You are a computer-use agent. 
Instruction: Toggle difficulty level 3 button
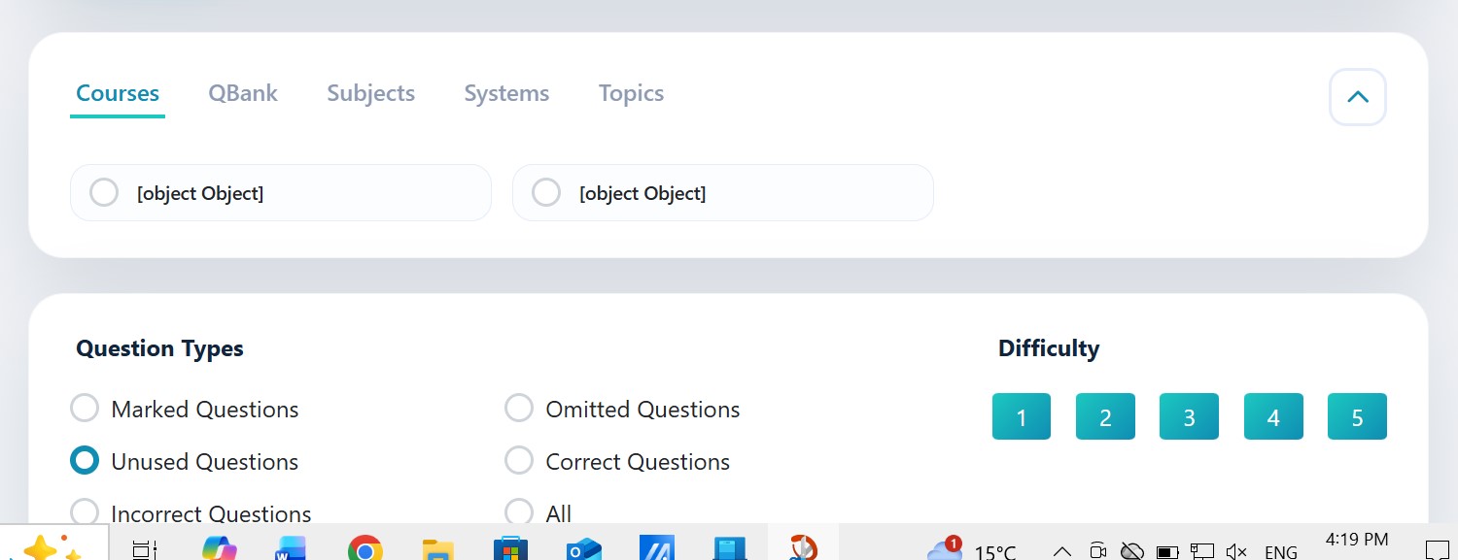(1189, 417)
